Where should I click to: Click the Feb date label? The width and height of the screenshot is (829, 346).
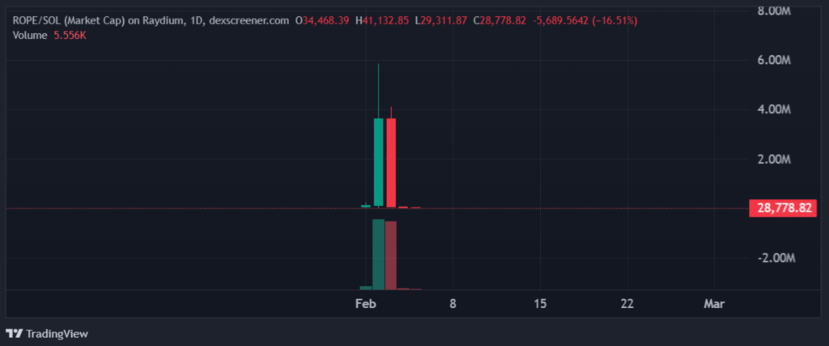(366, 304)
